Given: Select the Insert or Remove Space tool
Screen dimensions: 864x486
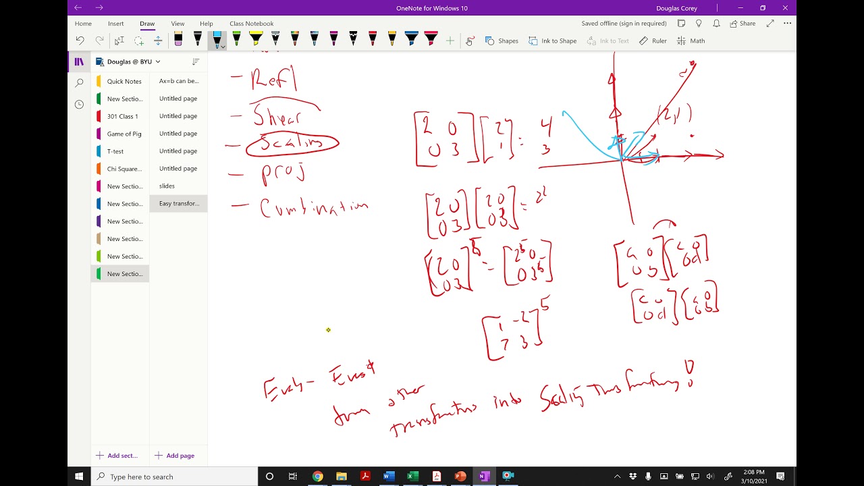Looking at the screenshot, I should tap(158, 40).
